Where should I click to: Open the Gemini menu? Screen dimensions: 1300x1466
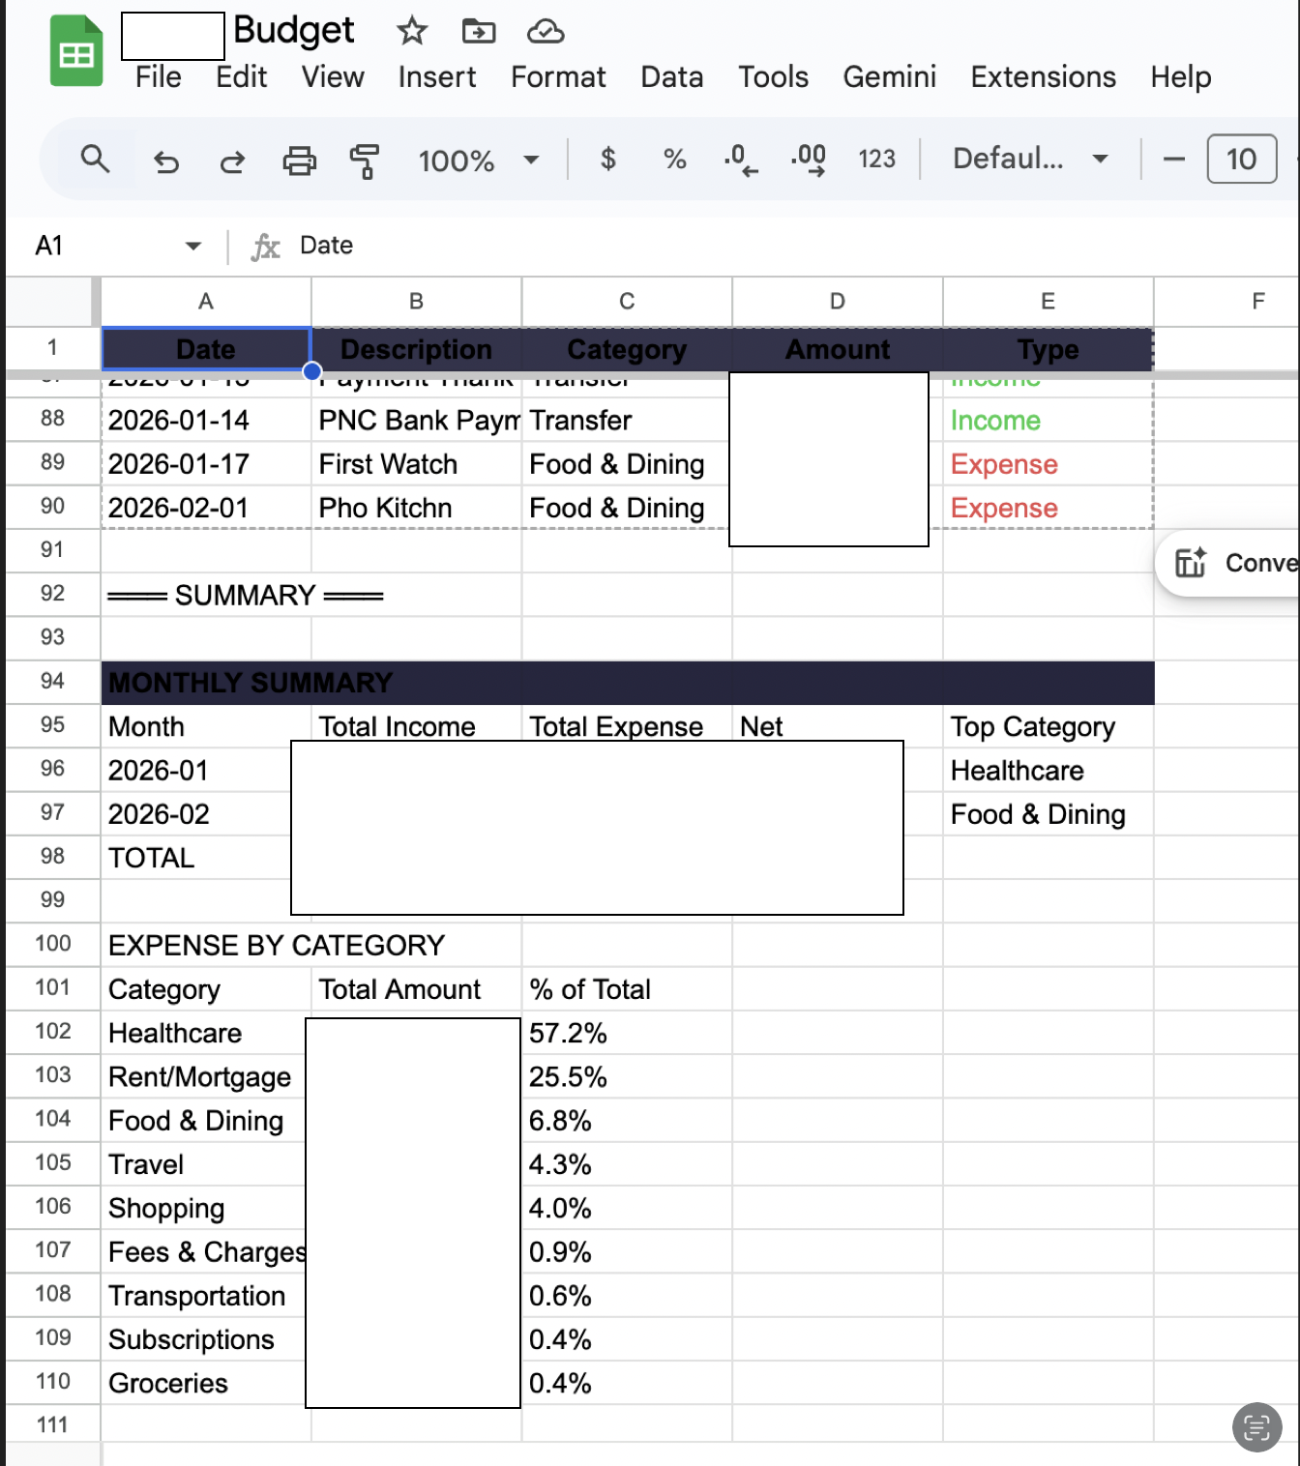(x=890, y=76)
